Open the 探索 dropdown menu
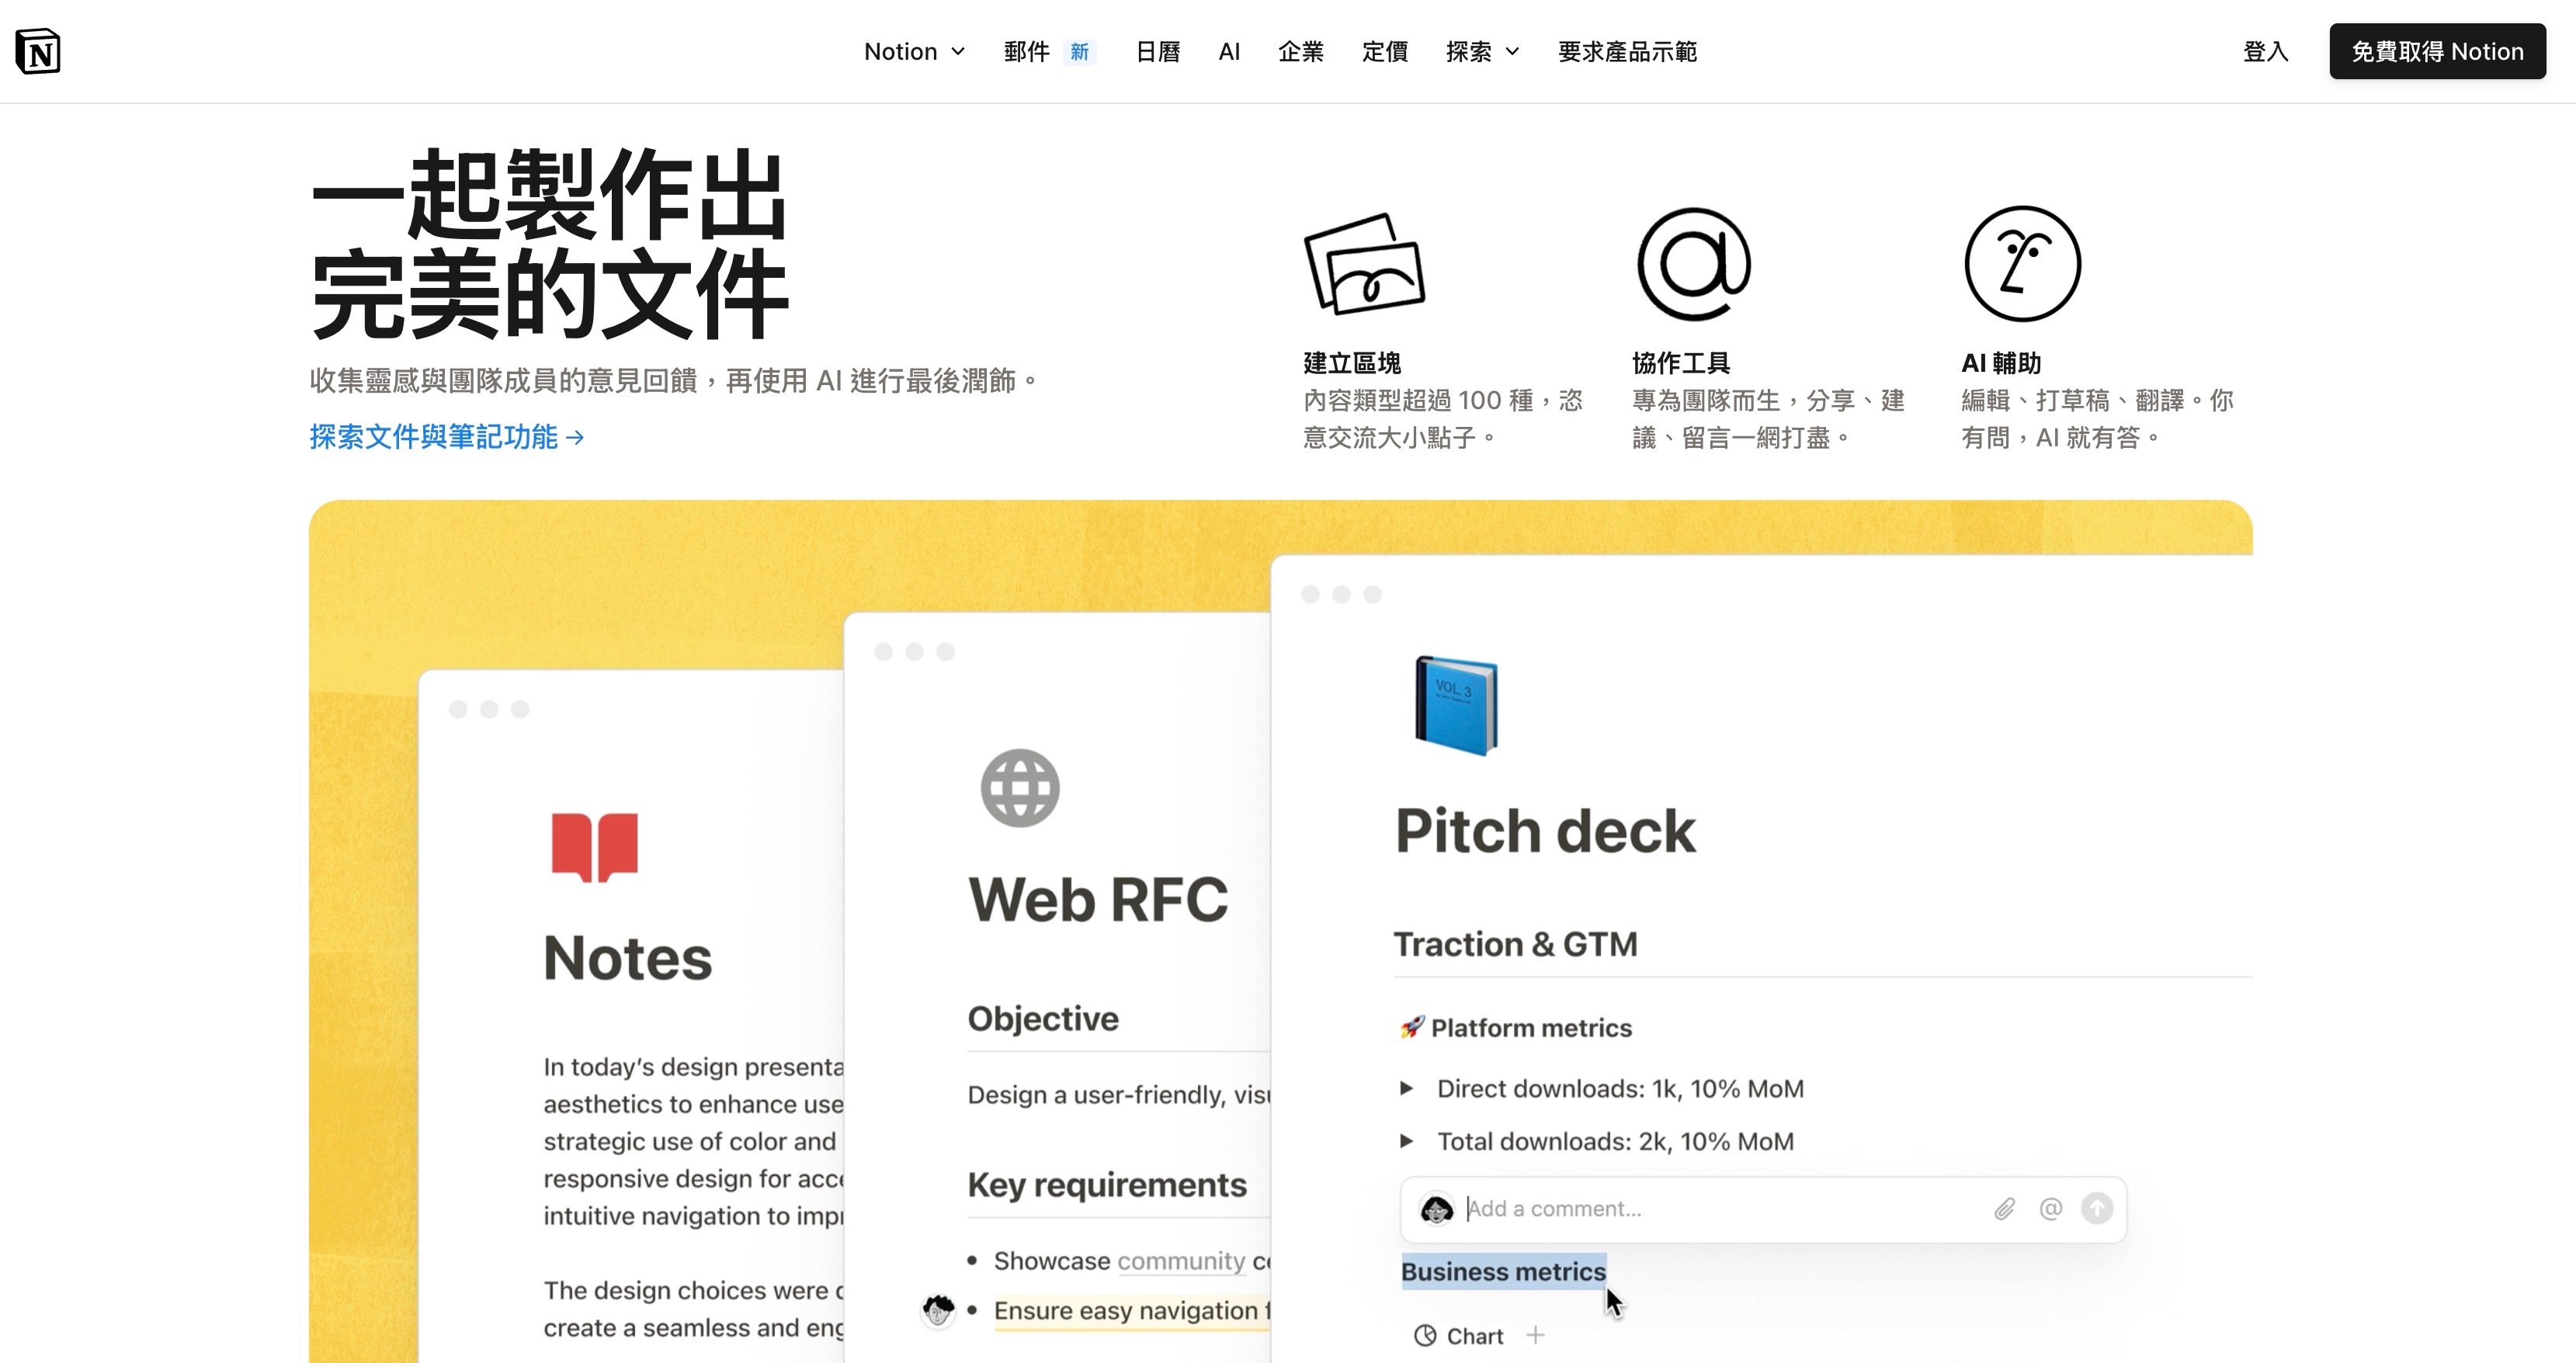Image resolution: width=2576 pixels, height=1363 pixels. (1482, 51)
